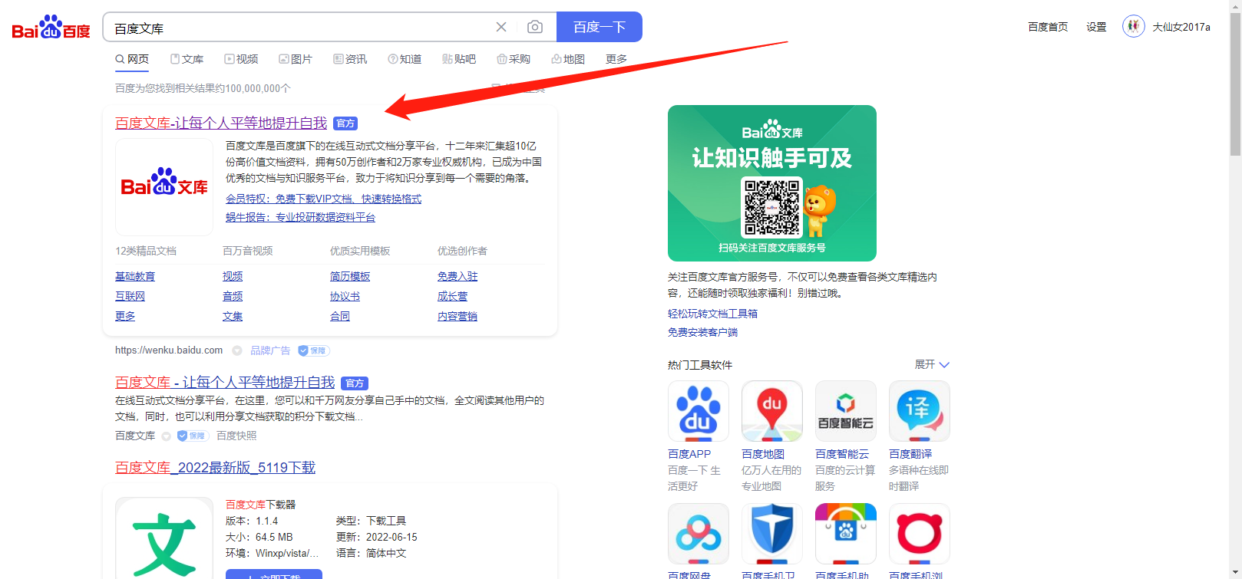1242x579 pixels.
Task: Open 大仙女2017a account name
Action: click(x=1181, y=27)
